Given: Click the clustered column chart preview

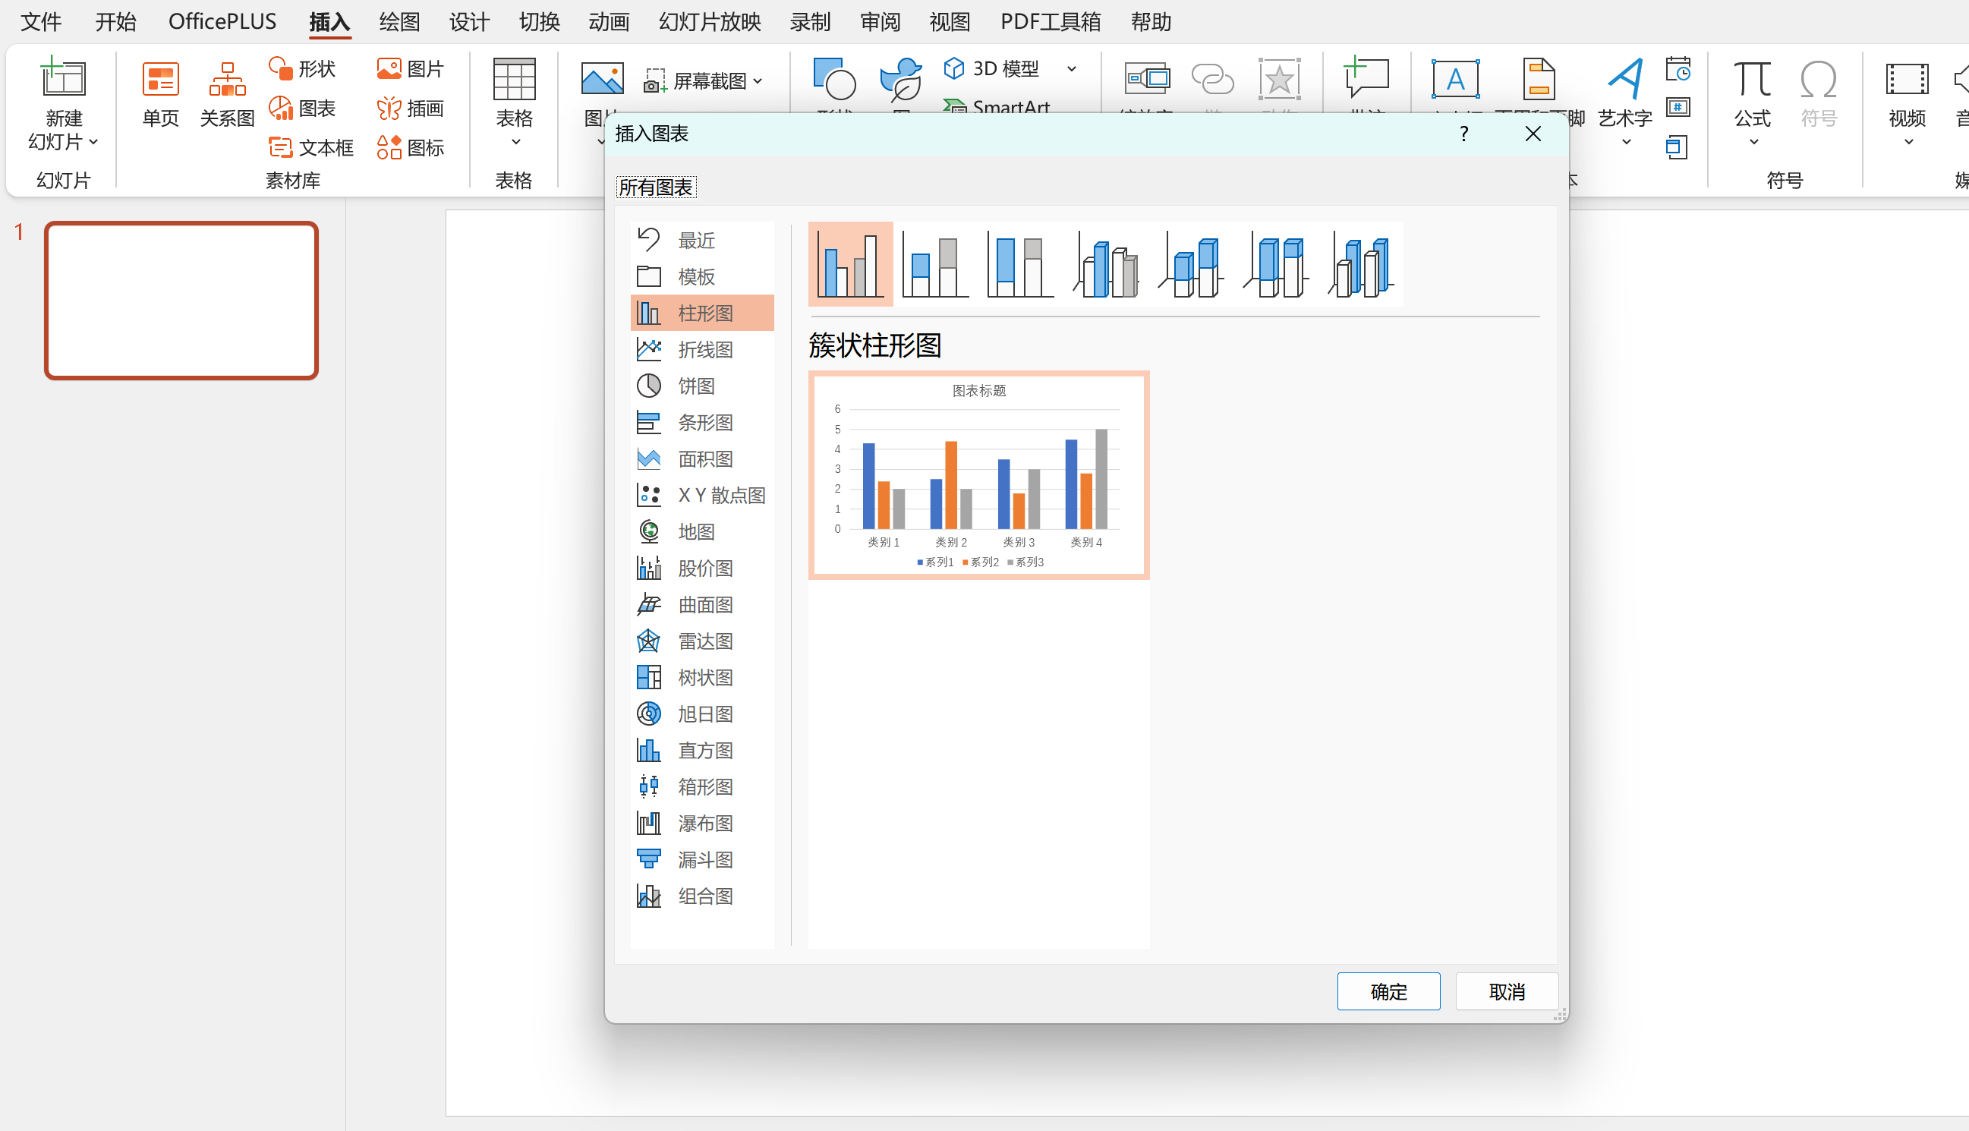Looking at the screenshot, I should [978, 475].
